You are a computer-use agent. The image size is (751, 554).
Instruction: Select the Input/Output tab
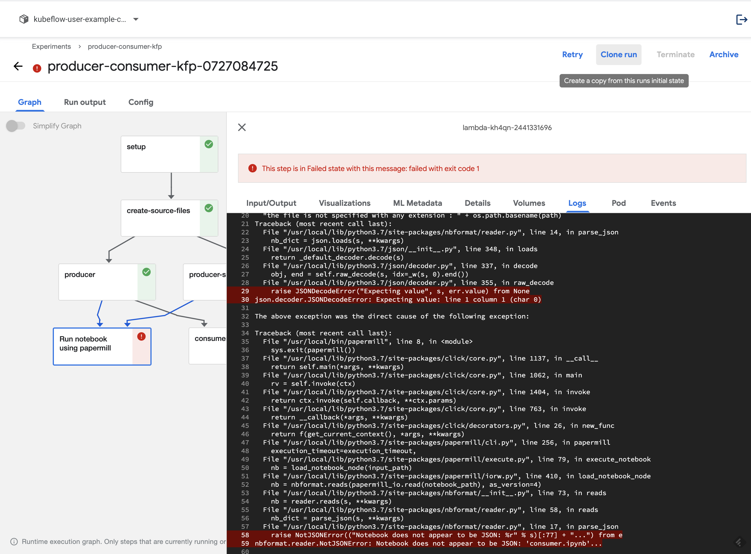pos(271,203)
